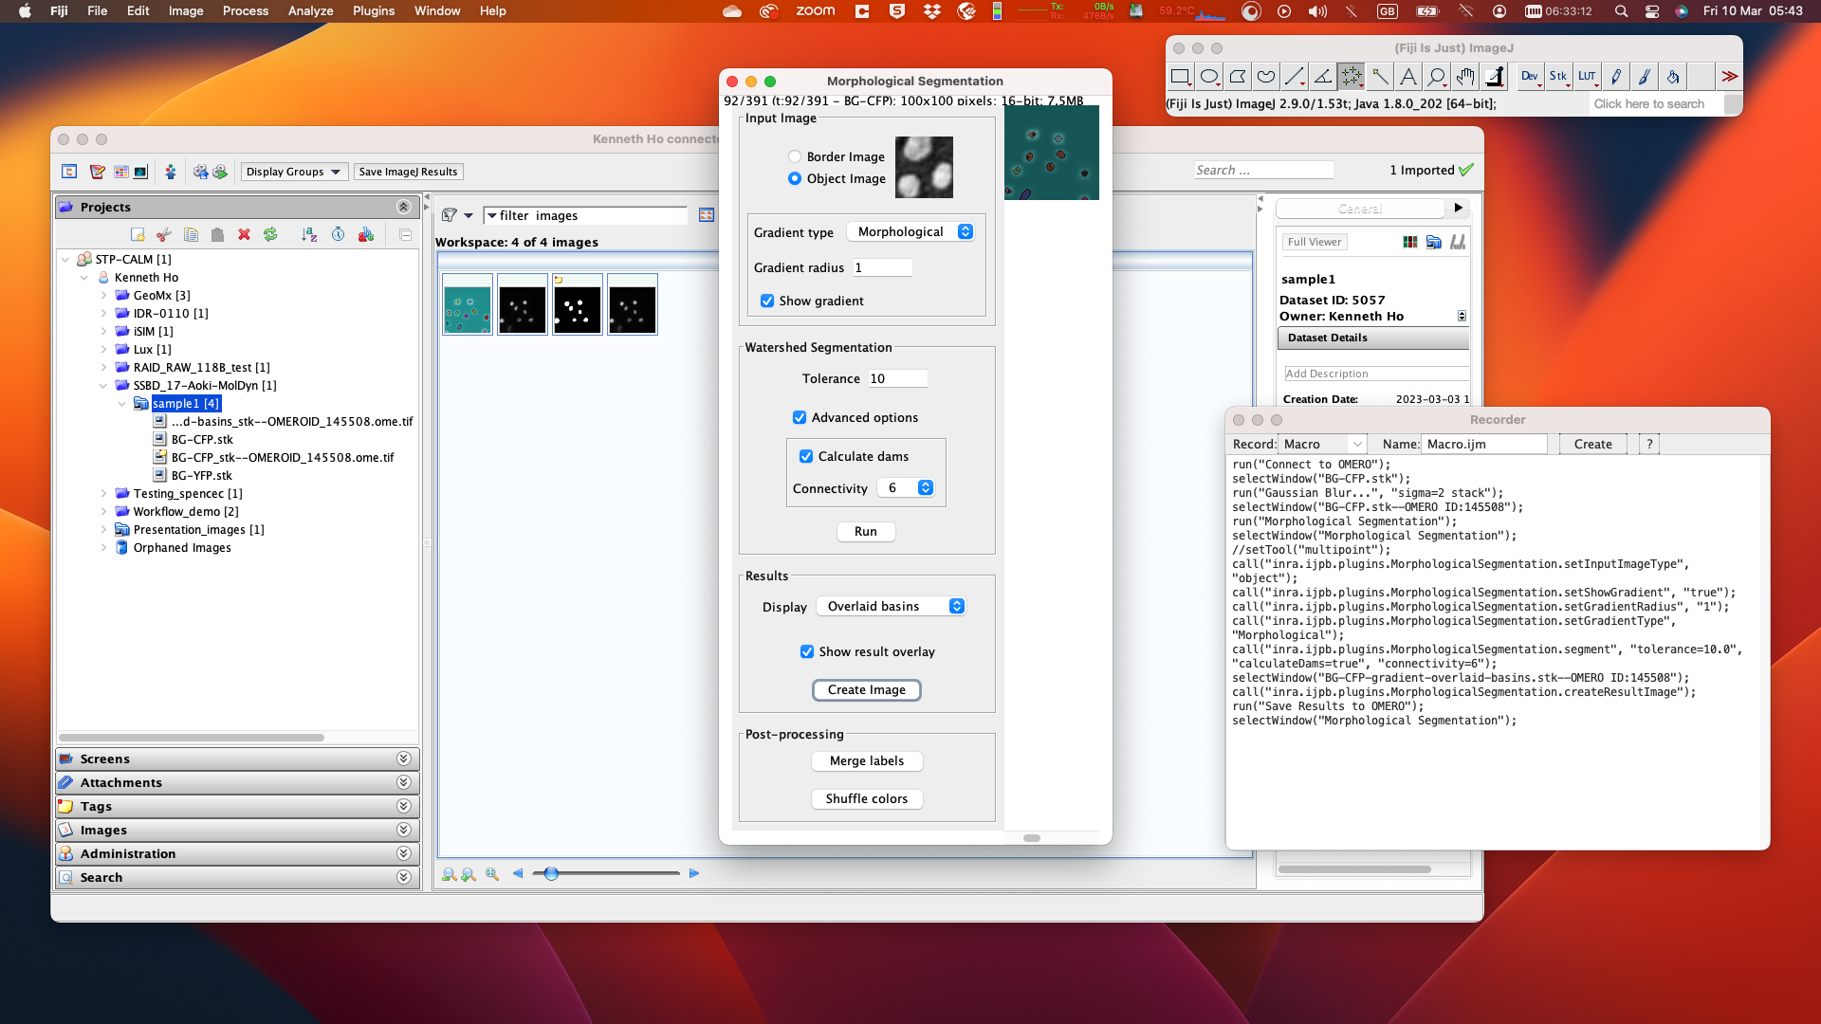Click the red delete icon in Projects toolbar

[x=244, y=234]
